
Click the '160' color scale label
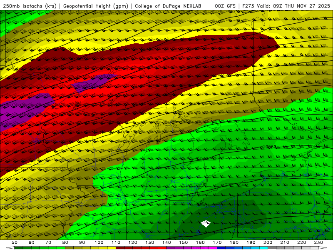pos(200,242)
